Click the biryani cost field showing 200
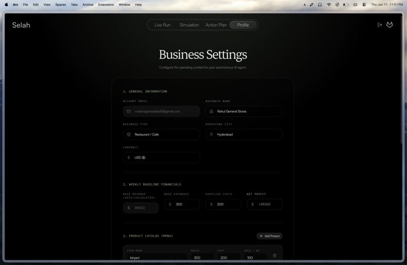The height and width of the screenshot is (265, 407). click(229, 257)
